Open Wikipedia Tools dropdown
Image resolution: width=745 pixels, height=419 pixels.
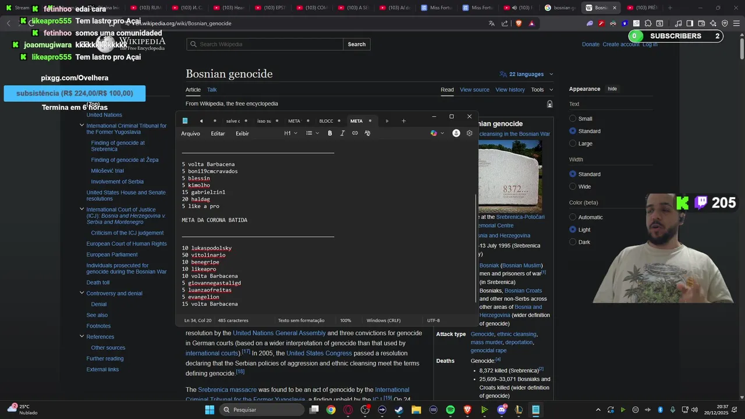(x=542, y=90)
